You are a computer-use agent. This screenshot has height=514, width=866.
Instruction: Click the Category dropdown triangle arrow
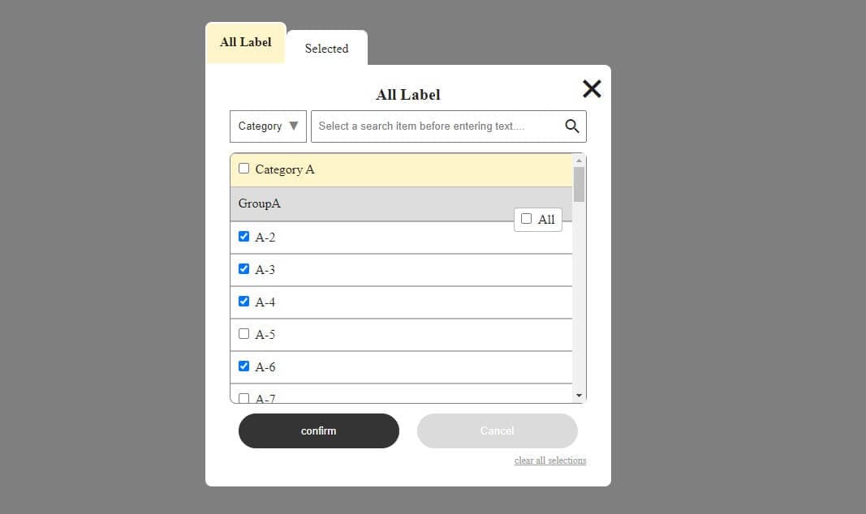[294, 126]
